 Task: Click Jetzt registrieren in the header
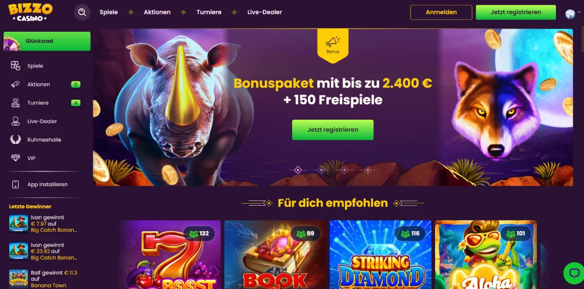coord(516,12)
